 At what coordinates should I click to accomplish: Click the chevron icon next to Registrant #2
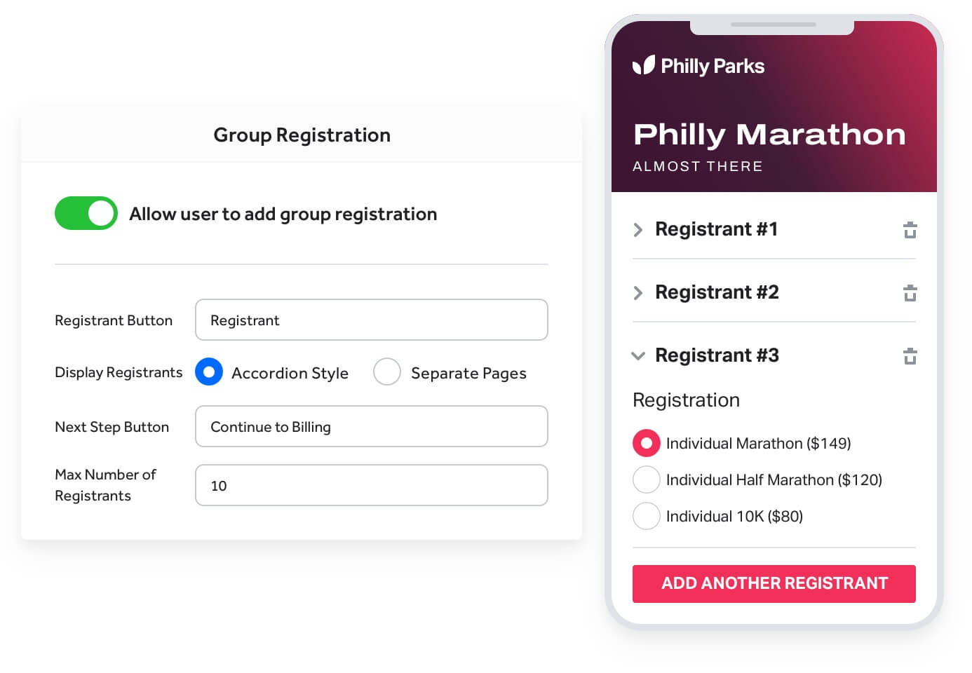click(x=638, y=293)
